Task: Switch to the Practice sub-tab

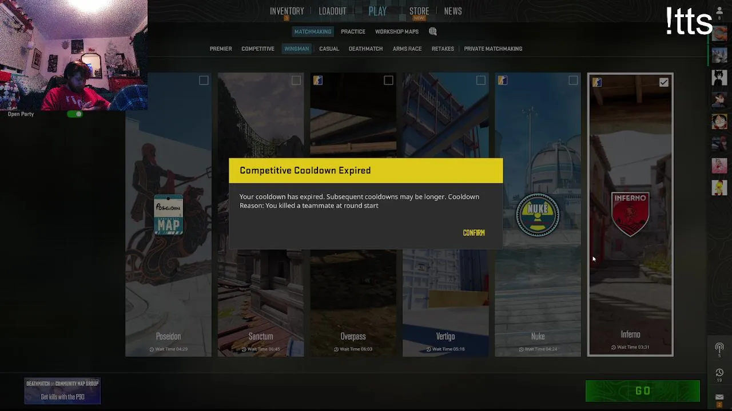Action: pyautogui.click(x=353, y=31)
